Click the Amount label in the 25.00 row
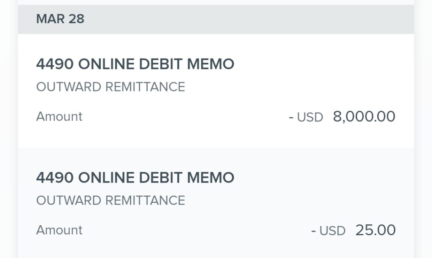The height and width of the screenshot is (258, 432). tap(59, 230)
